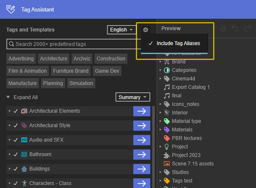Click the final music note icon
The height and width of the screenshot is (188, 256).
coord(167,96)
